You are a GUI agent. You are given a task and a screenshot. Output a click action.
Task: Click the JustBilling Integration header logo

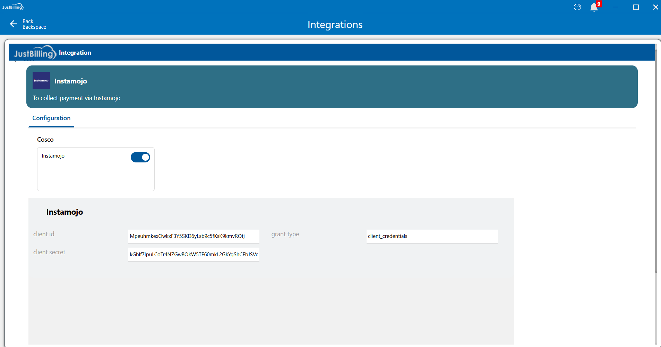click(x=35, y=53)
